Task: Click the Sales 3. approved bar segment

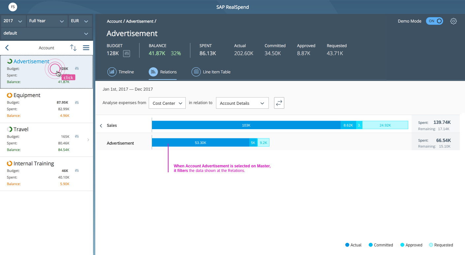Action: 359,125
